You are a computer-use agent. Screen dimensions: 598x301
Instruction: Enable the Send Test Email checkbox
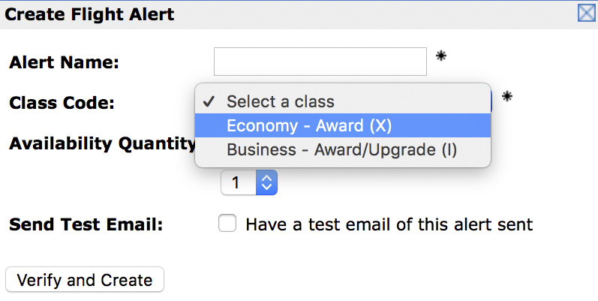click(x=227, y=224)
